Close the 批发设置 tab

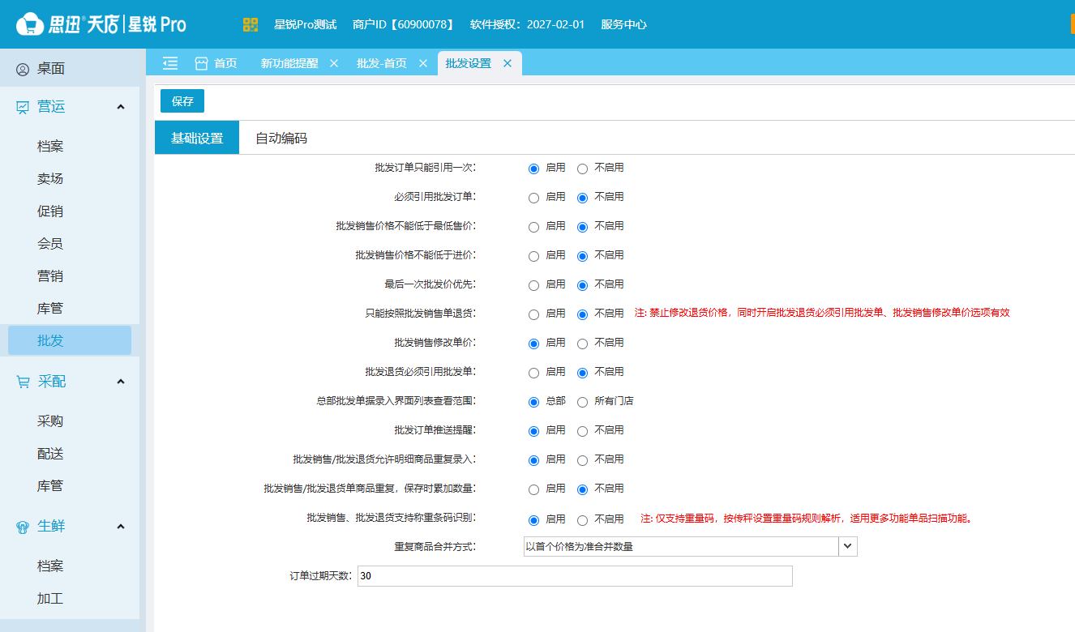(508, 63)
